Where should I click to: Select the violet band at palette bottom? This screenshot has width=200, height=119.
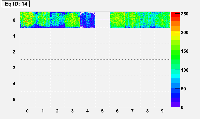tap(175, 104)
